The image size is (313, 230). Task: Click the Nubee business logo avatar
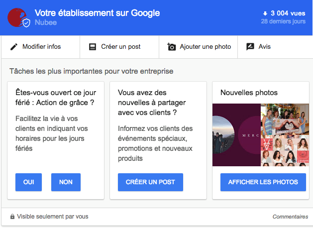click(18, 17)
